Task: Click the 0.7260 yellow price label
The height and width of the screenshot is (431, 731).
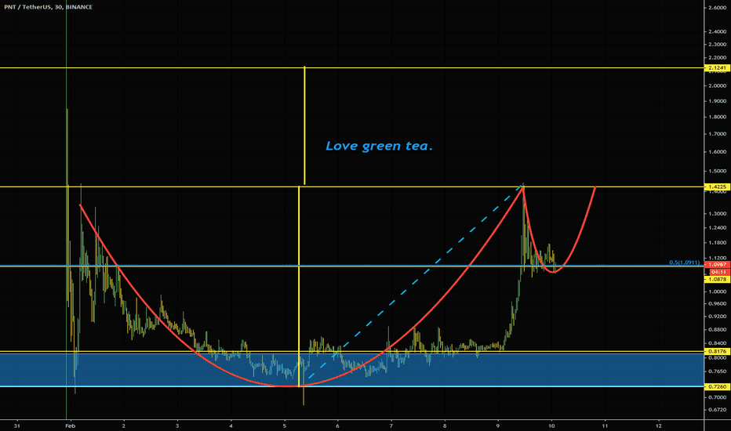Action: point(717,387)
